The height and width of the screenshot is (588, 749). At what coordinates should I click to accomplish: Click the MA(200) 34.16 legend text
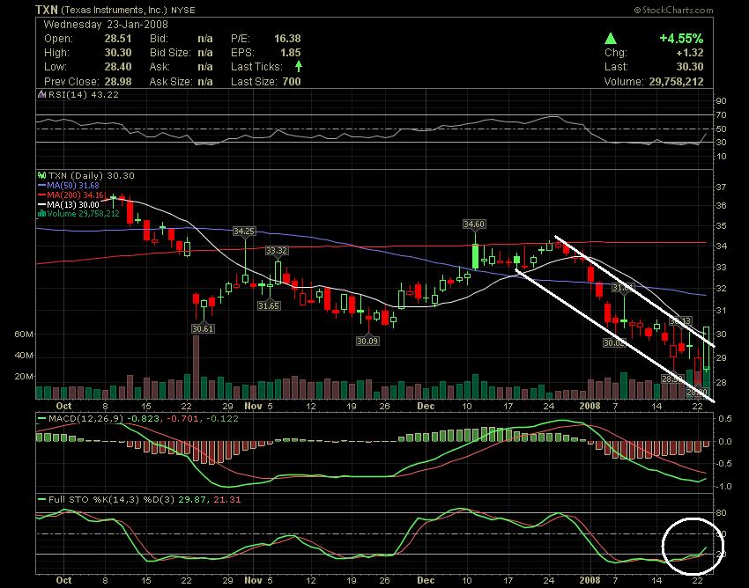click(76, 195)
